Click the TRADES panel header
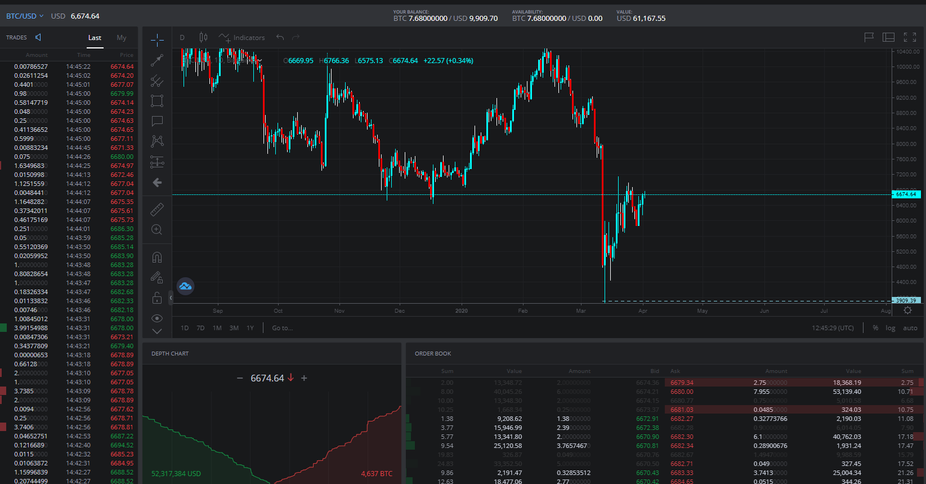926x484 pixels. click(16, 38)
